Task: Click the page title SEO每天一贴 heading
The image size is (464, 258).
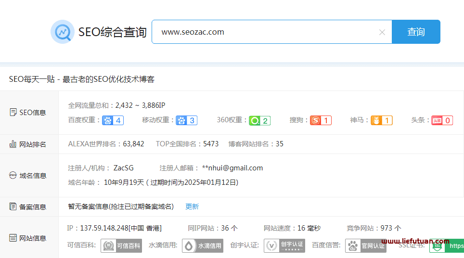Action: [82, 79]
